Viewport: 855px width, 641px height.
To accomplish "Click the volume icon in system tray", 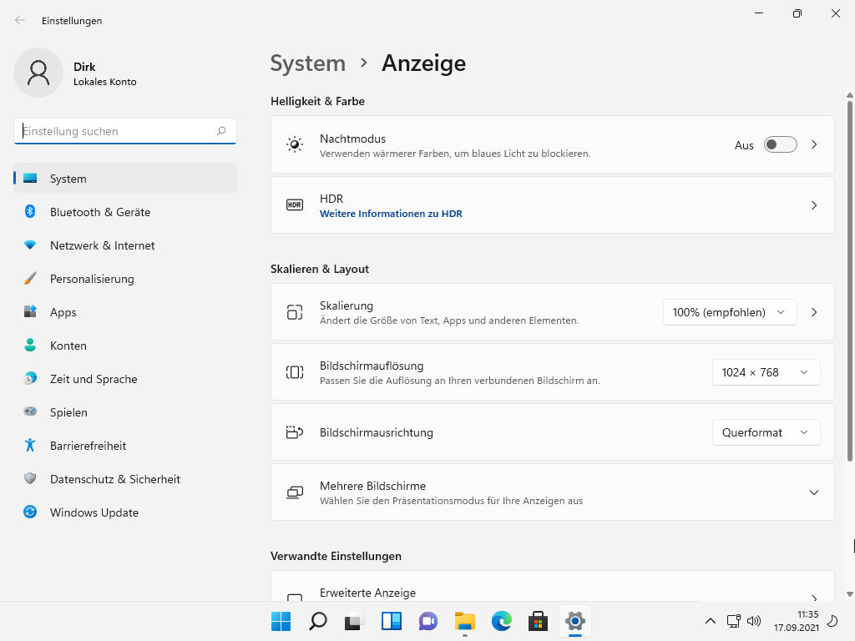I will [754, 621].
